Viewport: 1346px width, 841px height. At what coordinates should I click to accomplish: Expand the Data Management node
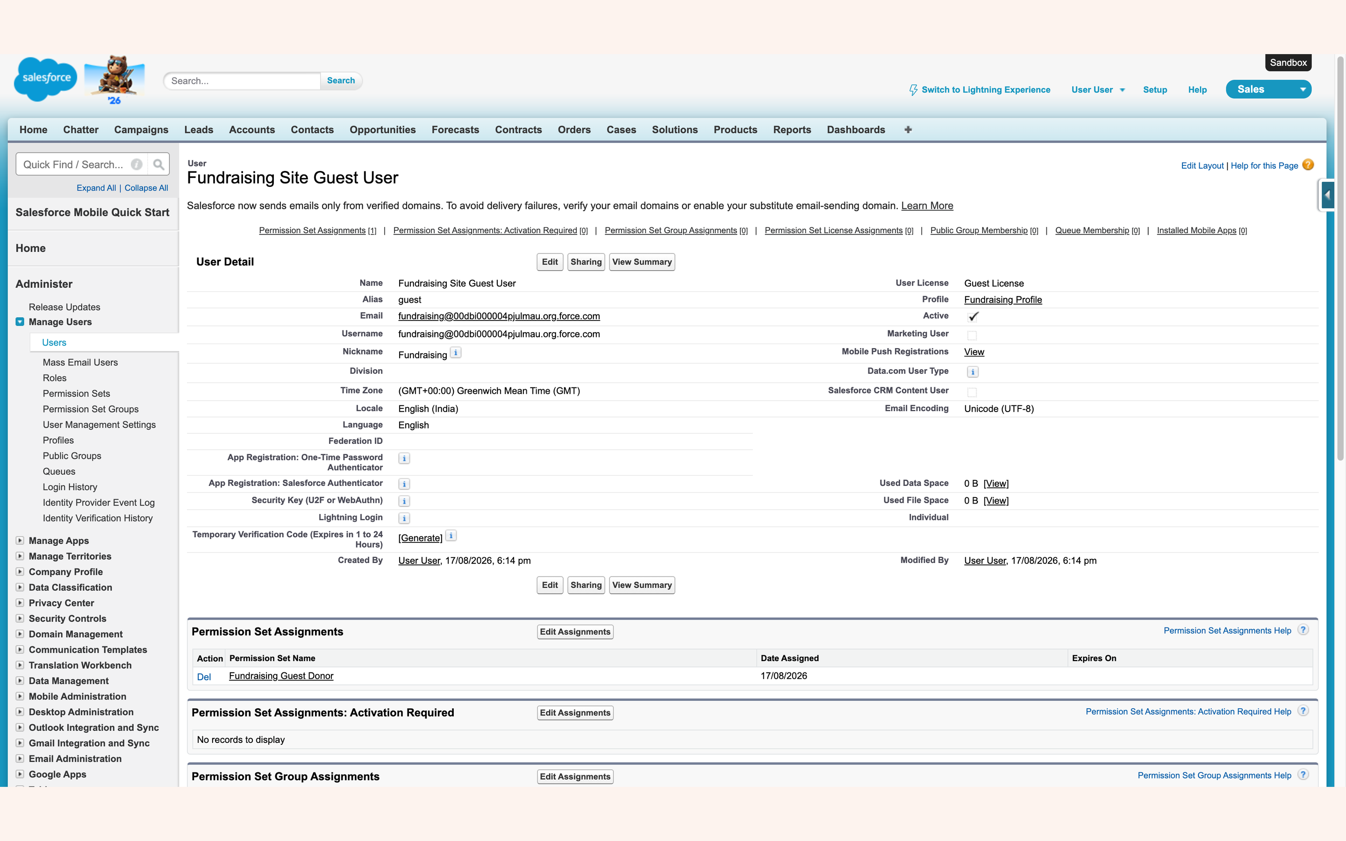click(20, 681)
